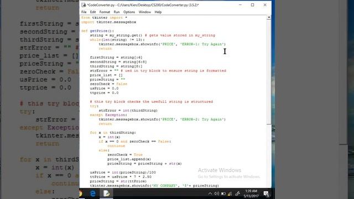Click the comment 'this try block checks'
Viewport: 354px width, 199px height.
pyautogui.click(x=151, y=102)
